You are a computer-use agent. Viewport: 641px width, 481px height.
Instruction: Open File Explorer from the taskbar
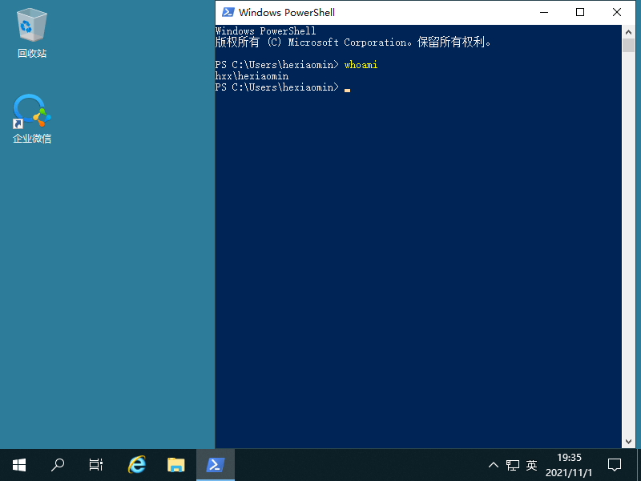pyautogui.click(x=176, y=465)
